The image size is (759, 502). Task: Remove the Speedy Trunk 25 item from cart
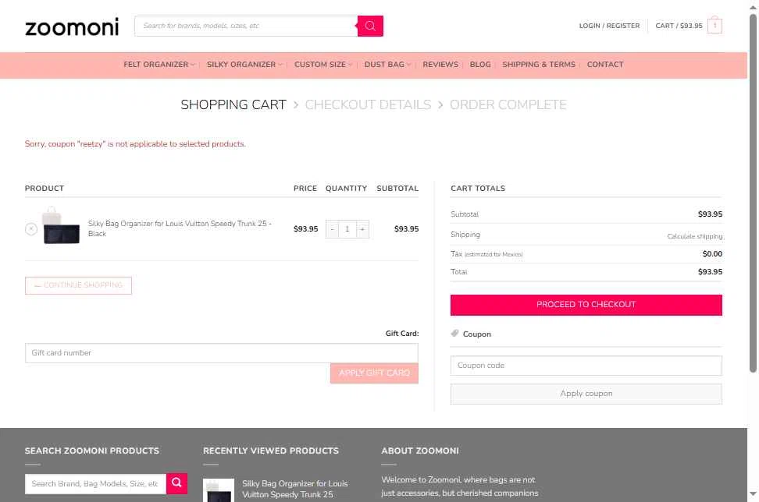click(x=31, y=229)
